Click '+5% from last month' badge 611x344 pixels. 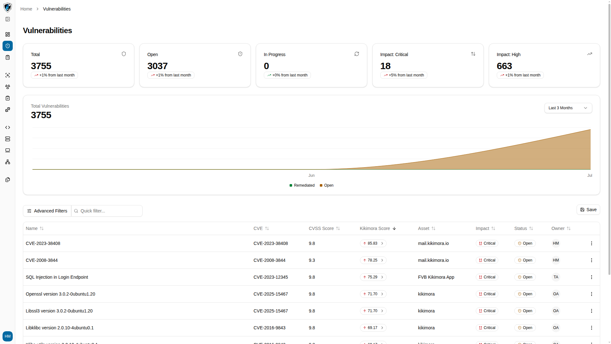pyautogui.click(x=404, y=75)
